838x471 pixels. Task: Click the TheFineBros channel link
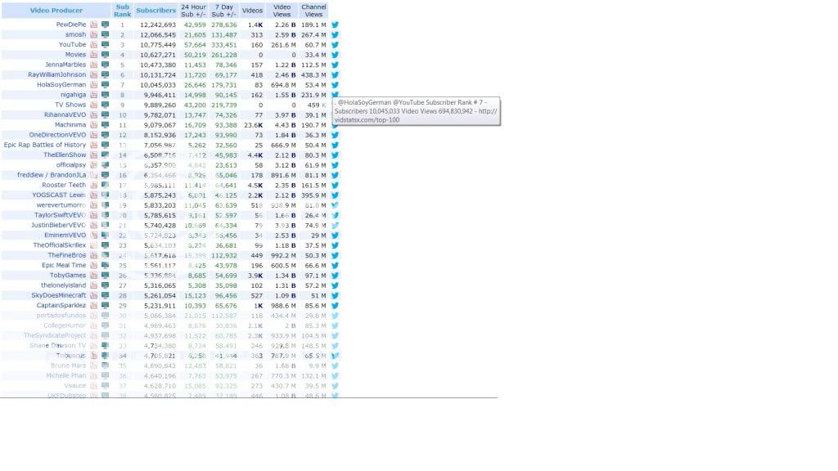click(67, 256)
